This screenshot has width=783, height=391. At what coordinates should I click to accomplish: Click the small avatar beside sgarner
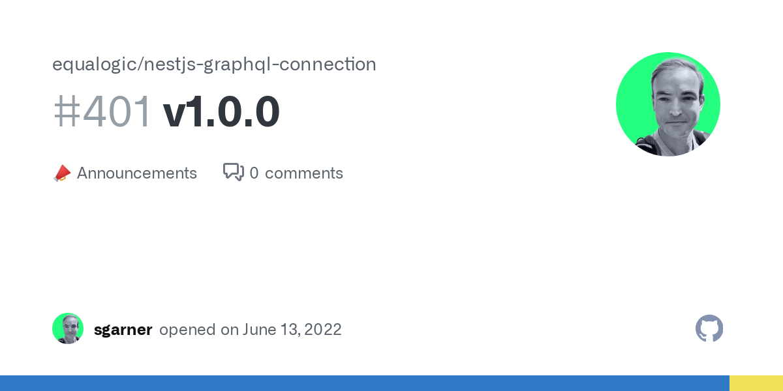68,328
